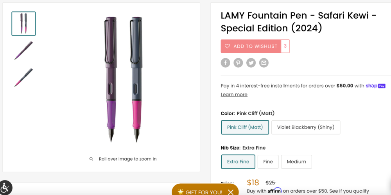Screen dimensions: 391x195
Task: Click magnifier icon below product image
Action: point(91,159)
